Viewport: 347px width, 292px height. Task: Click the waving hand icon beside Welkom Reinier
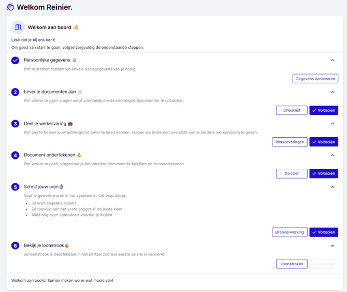pyautogui.click(x=10, y=7)
